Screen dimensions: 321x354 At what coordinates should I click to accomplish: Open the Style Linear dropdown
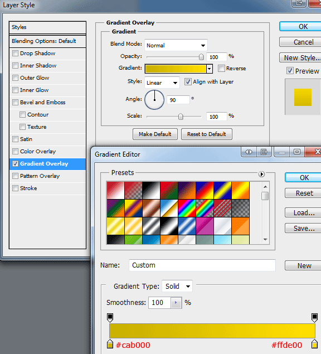(x=162, y=83)
